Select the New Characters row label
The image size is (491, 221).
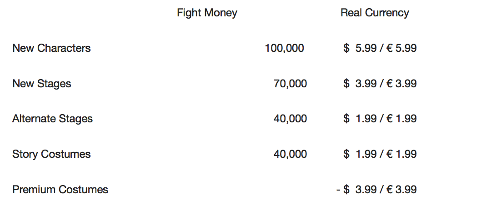[51, 48]
